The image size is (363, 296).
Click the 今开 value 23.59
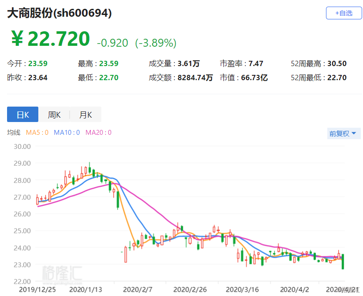click(x=38, y=63)
